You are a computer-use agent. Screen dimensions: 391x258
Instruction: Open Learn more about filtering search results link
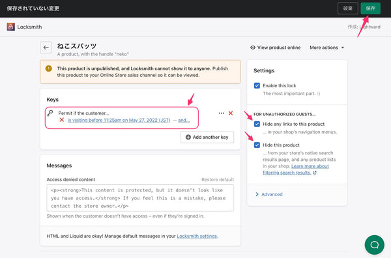[296, 169]
